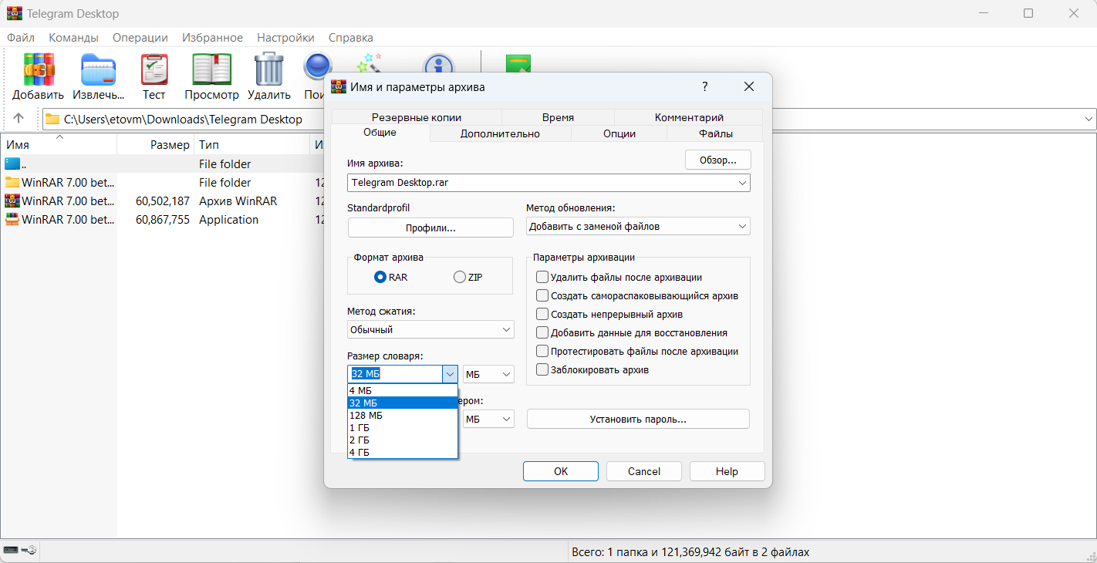Expand the address path dropdown arrow
The image size is (1097, 563).
click(1089, 119)
